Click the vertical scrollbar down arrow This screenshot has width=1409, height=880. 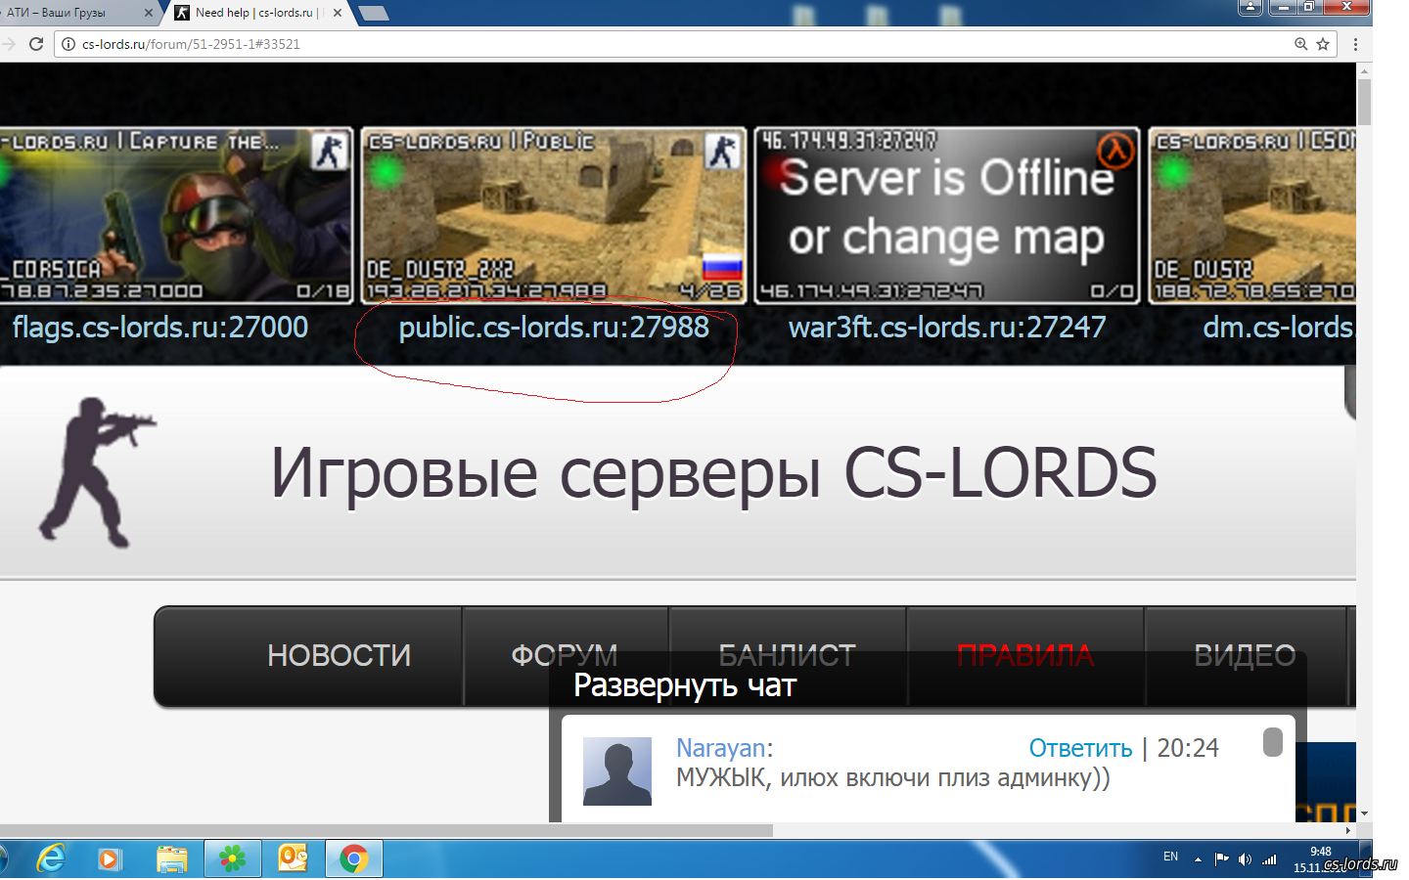pyautogui.click(x=1364, y=814)
